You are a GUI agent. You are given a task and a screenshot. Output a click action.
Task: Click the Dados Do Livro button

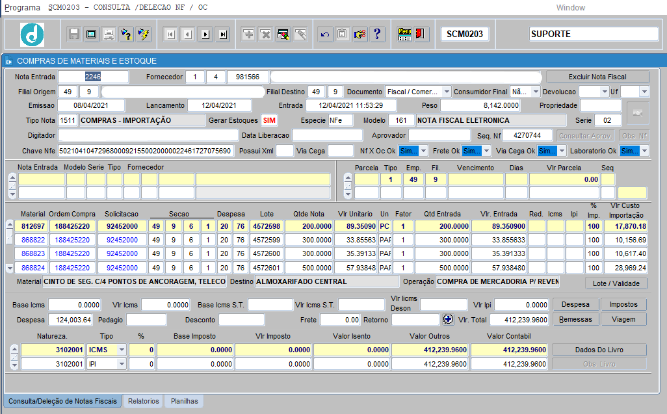click(599, 350)
